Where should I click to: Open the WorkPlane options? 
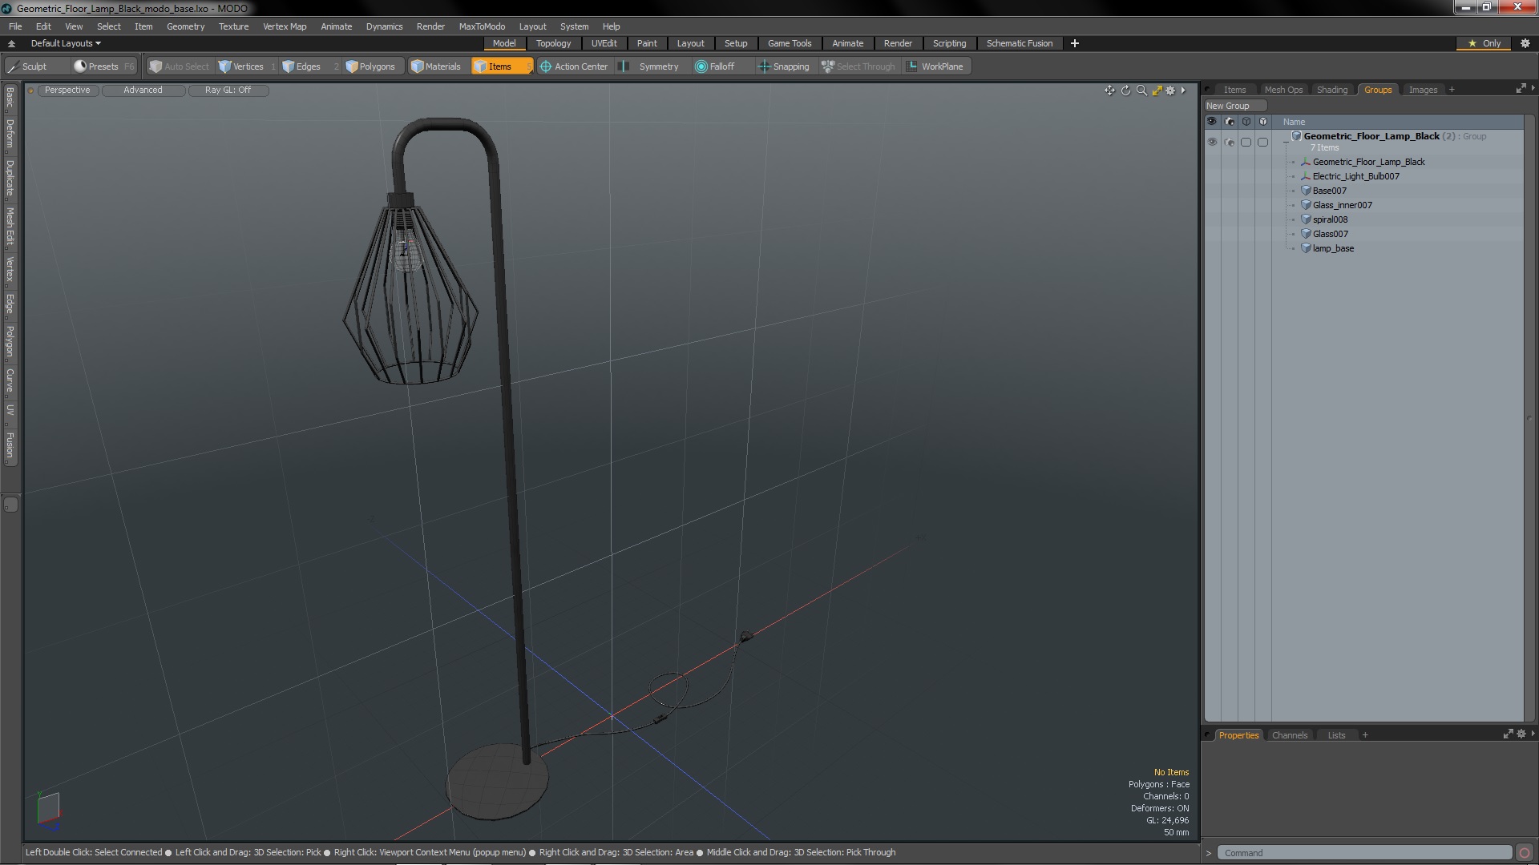pyautogui.click(x=935, y=66)
